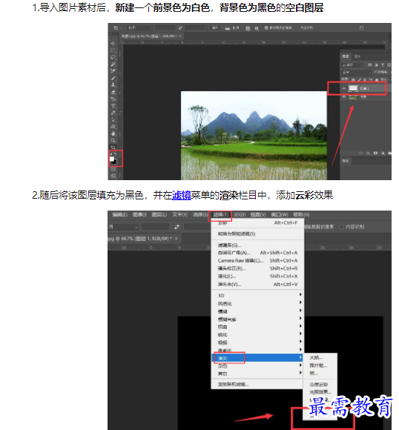Choose 分层云彩 in the render submenu
This screenshot has width=399, height=430.
[x=320, y=385]
